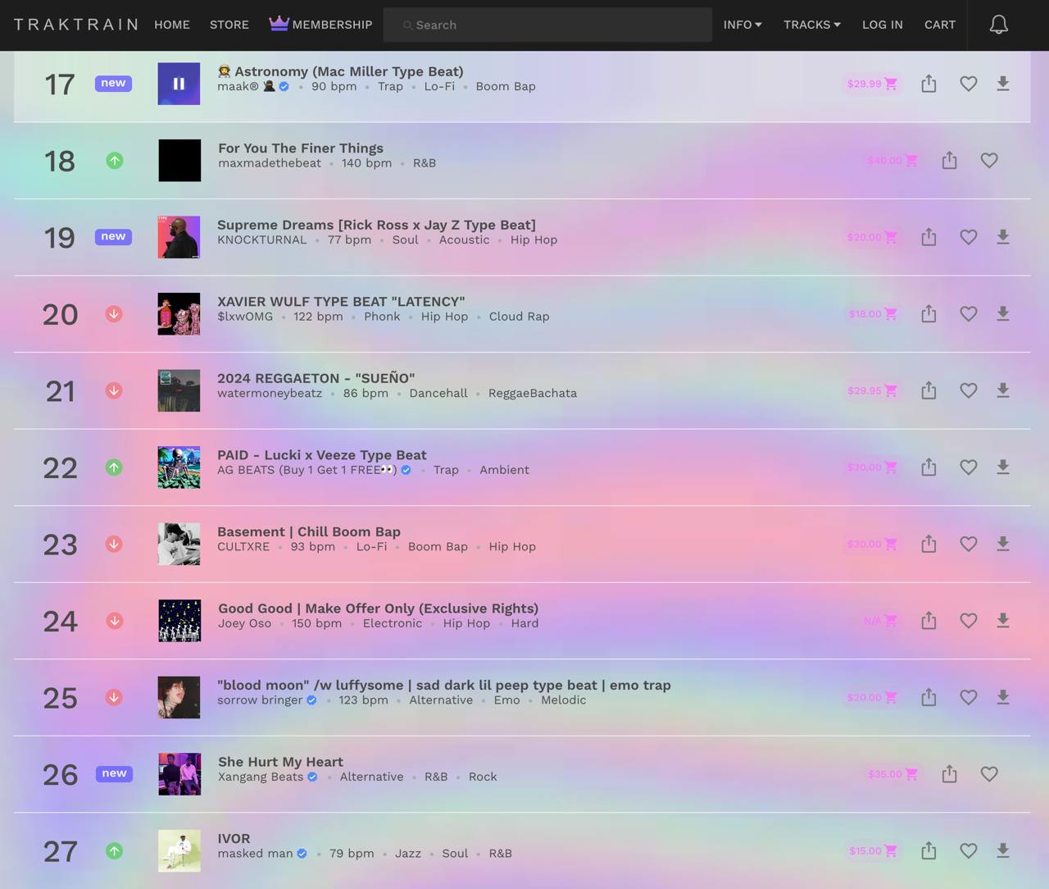Play For You The Finer Things thumbnail

(179, 161)
